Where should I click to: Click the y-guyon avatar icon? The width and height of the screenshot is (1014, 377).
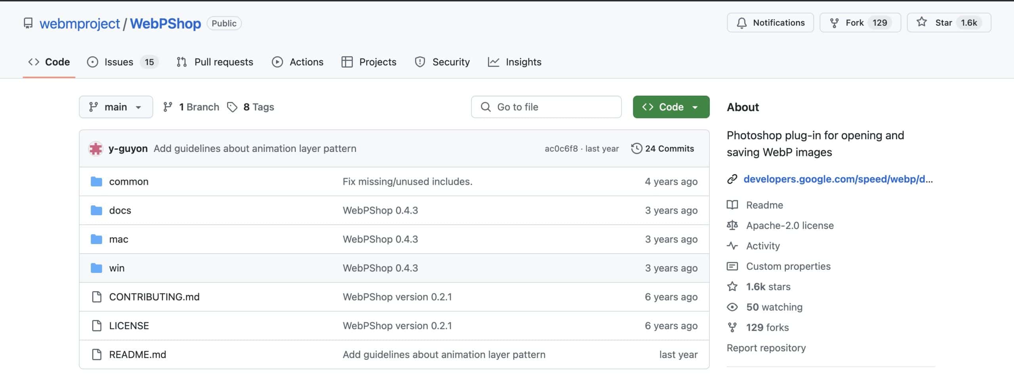point(95,149)
